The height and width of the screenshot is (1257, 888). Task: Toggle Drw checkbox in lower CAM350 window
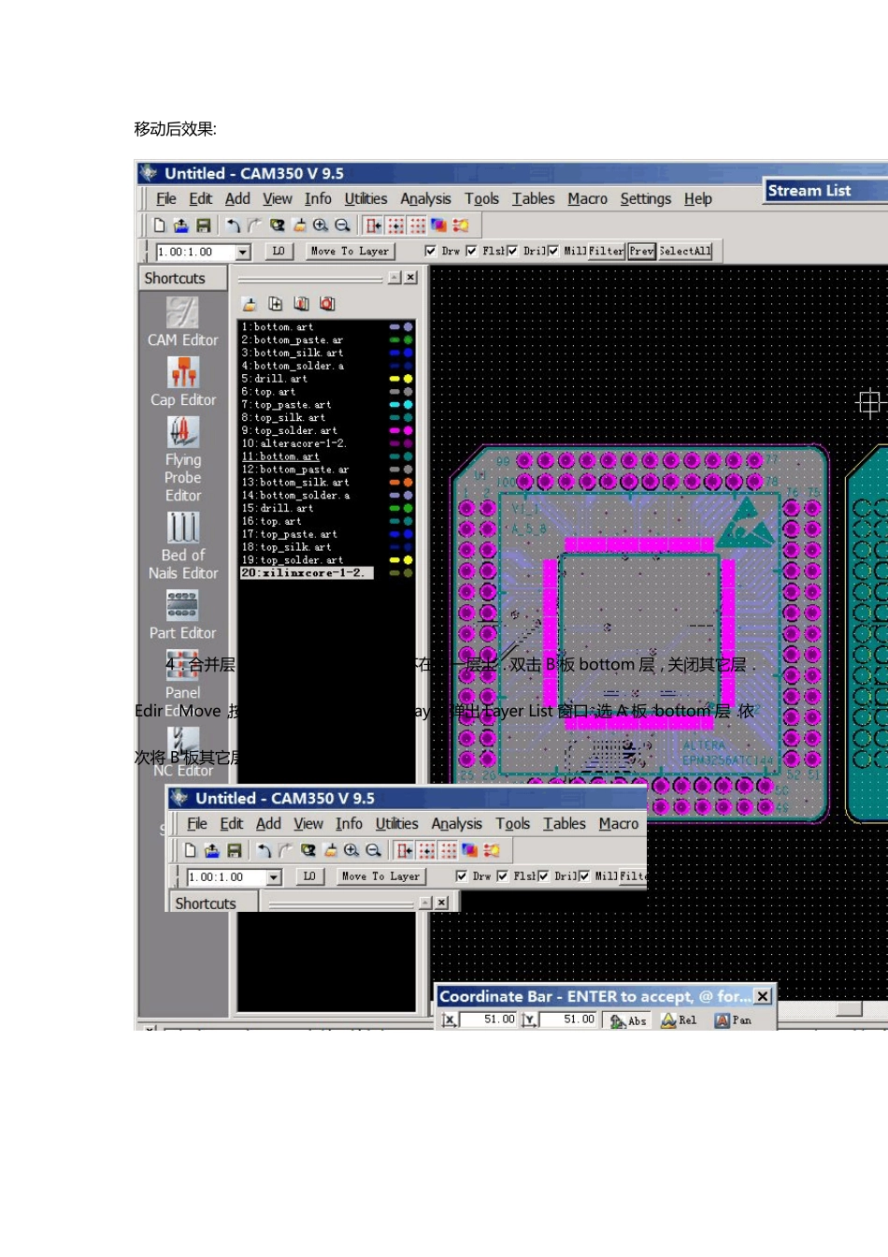coord(462,876)
